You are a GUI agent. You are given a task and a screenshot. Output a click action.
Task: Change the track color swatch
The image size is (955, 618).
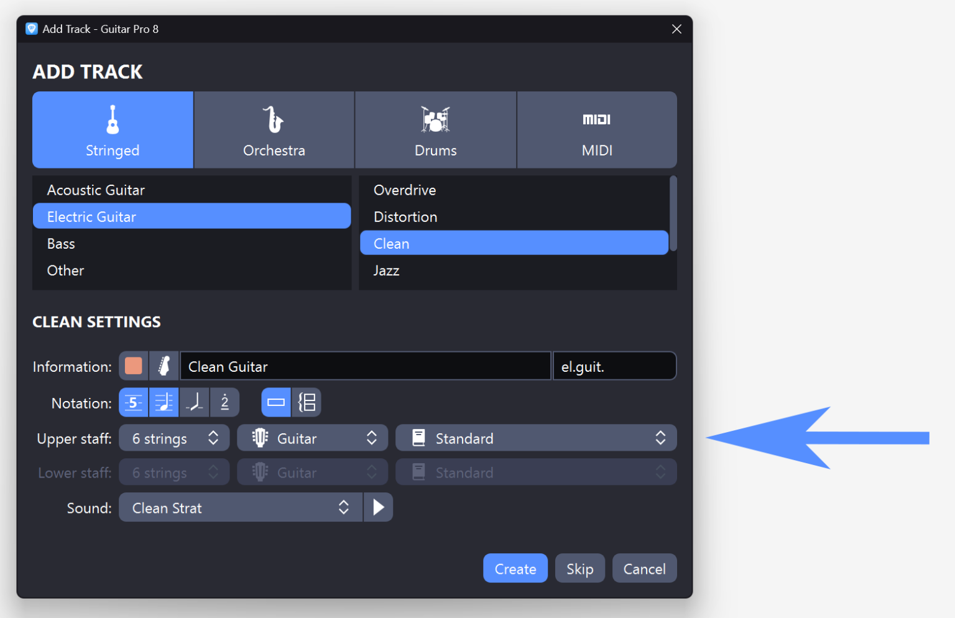134,366
